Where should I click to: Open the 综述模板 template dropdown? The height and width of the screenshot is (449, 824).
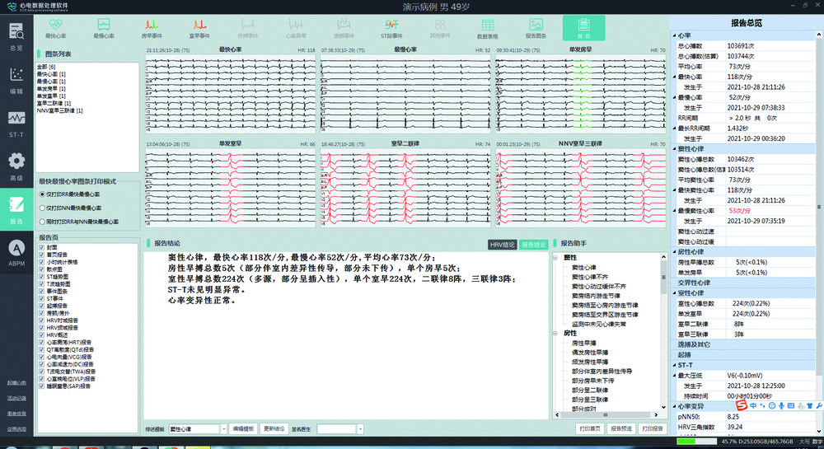[x=222, y=429]
